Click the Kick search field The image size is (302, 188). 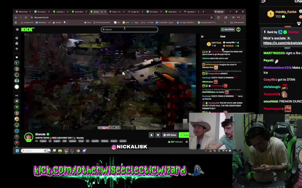(x=130, y=29)
